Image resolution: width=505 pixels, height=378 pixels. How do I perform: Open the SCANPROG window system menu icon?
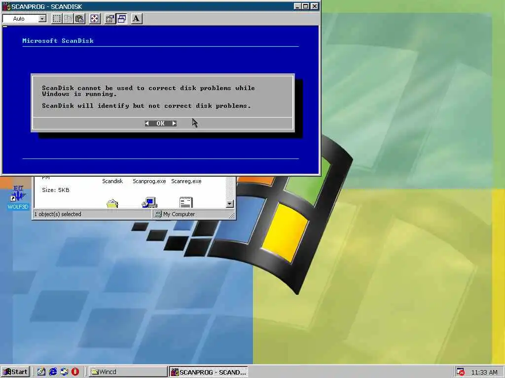(x=6, y=6)
